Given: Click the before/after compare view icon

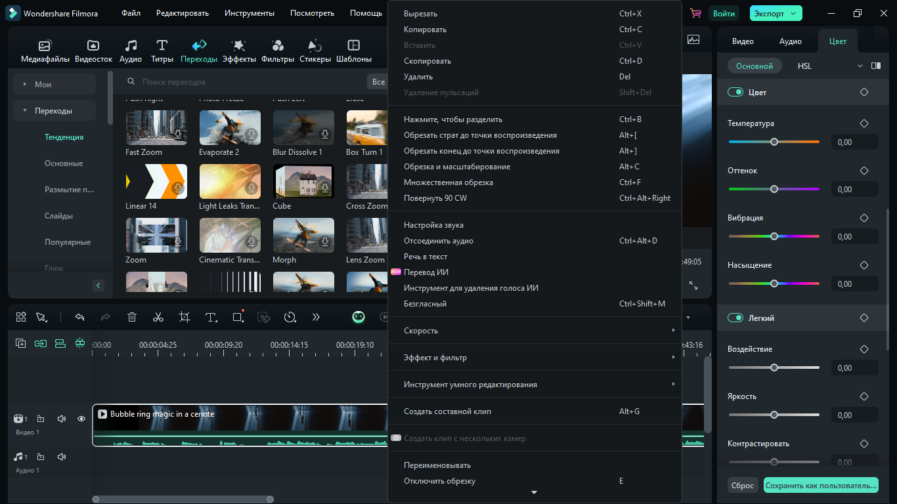Looking at the screenshot, I should [x=876, y=66].
